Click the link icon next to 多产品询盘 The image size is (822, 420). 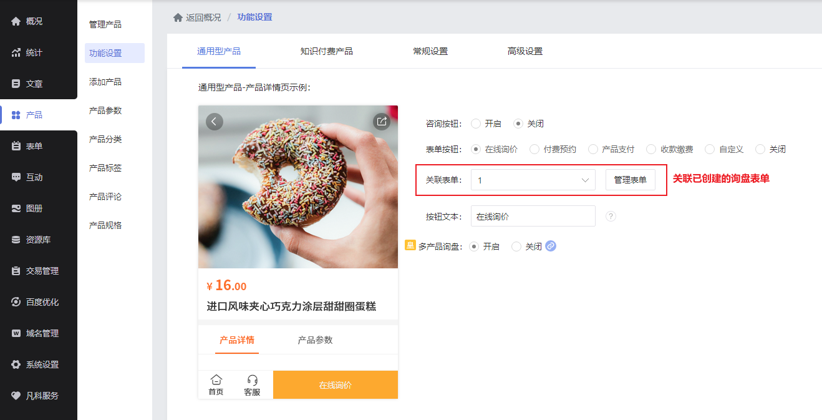551,246
